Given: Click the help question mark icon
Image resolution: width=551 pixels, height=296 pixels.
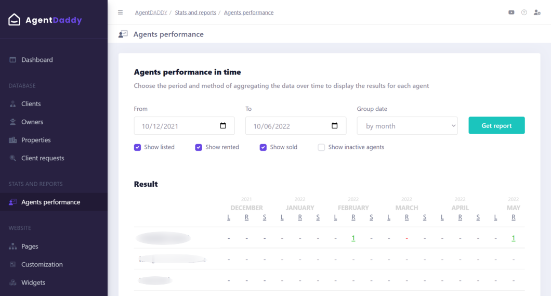Looking at the screenshot, I should [x=524, y=12].
